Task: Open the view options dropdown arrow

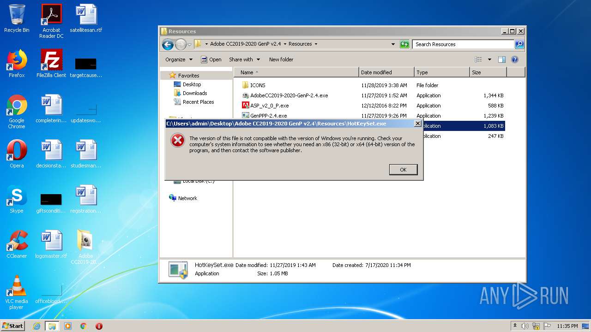Action: pyautogui.click(x=489, y=59)
